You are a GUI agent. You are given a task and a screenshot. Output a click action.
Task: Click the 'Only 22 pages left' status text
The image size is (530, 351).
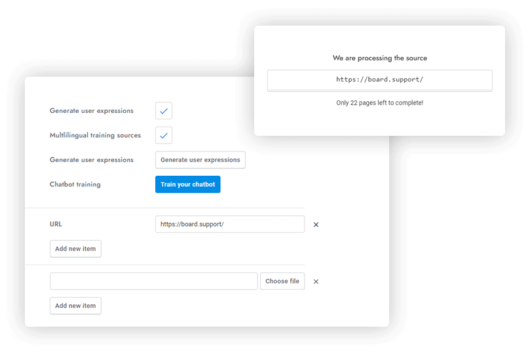click(x=379, y=103)
